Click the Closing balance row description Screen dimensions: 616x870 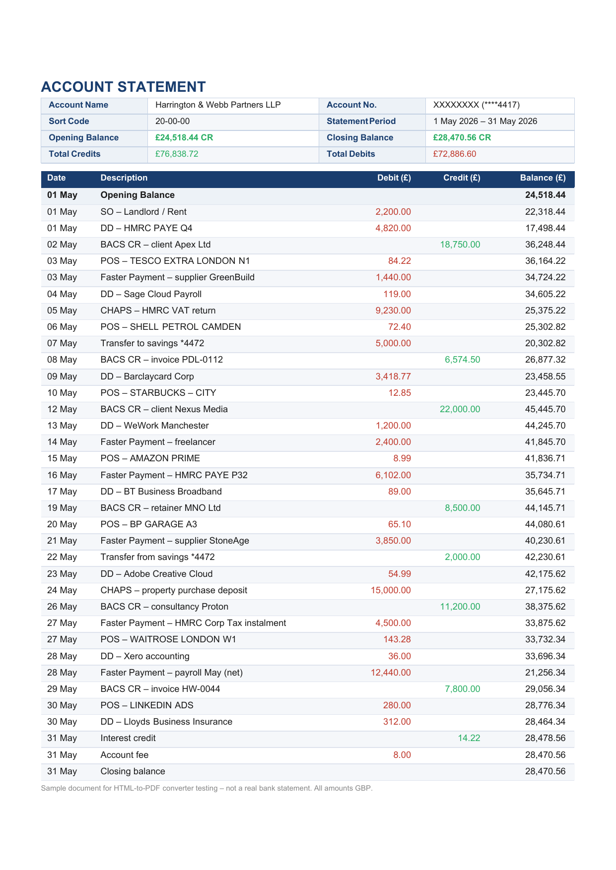(133, 771)
